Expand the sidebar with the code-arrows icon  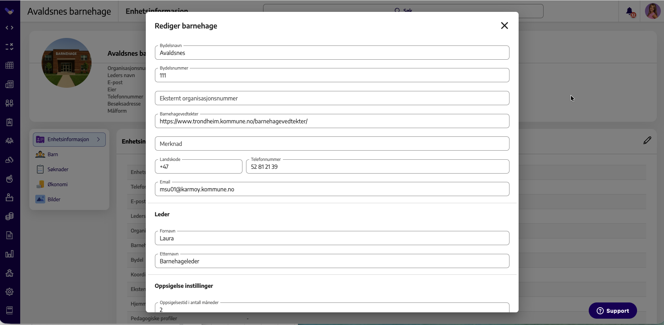tap(10, 28)
